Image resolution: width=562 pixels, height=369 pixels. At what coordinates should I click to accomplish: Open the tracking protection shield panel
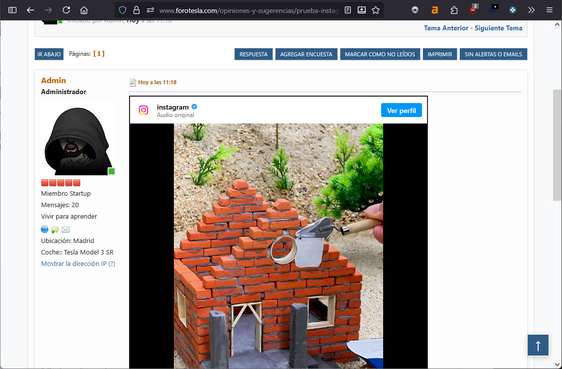(x=123, y=10)
